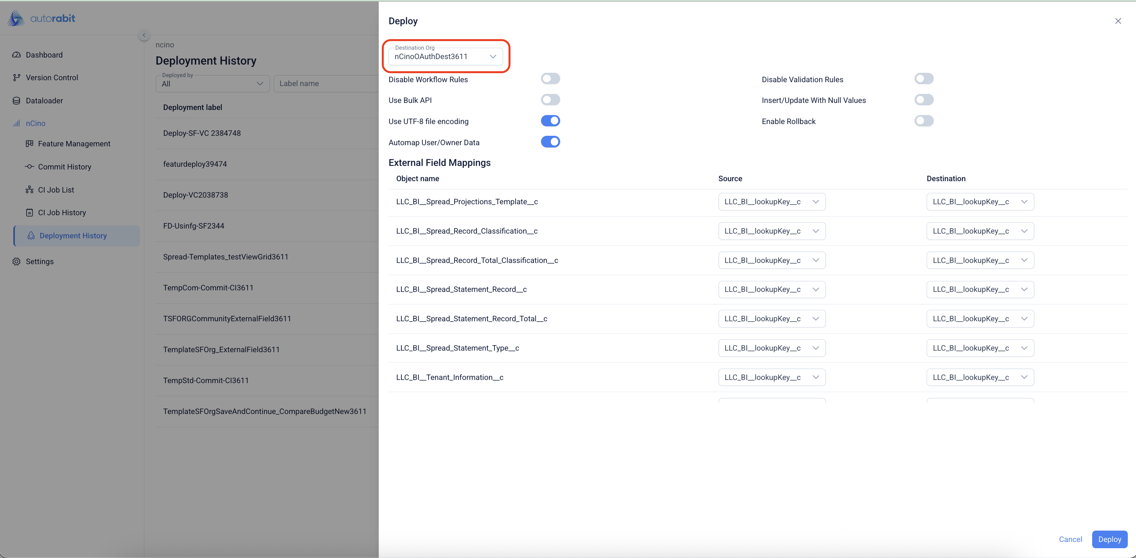Toggle Disable Validation Rules switch
Image resolution: width=1136 pixels, height=558 pixels.
(924, 79)
